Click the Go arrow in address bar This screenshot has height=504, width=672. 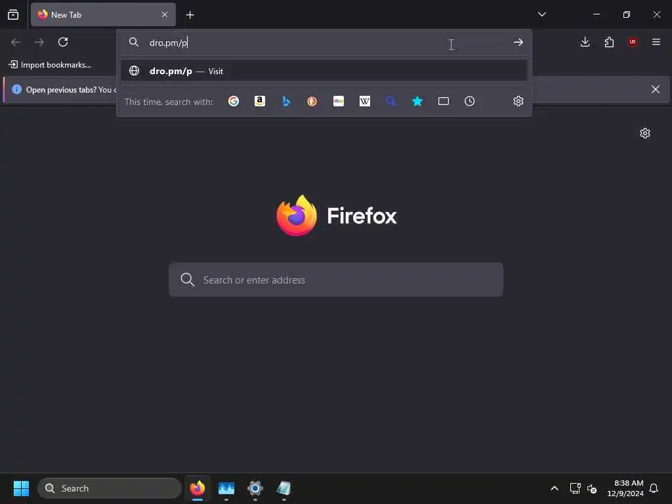[518, 43]
